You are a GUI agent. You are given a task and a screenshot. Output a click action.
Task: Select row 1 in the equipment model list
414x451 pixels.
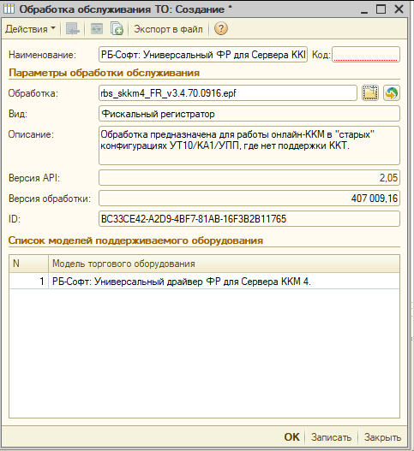[204, 281]
